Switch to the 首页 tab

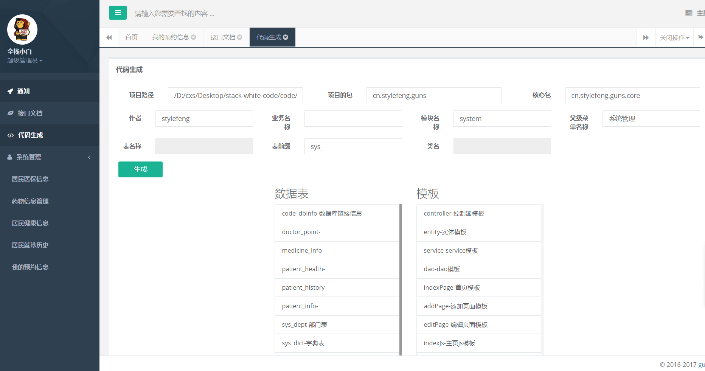point(132,37)
